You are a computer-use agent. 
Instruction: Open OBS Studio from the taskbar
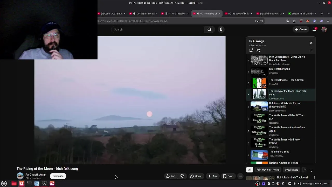(x=44, y=183)
